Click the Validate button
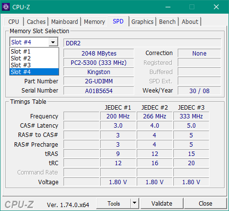Screen dimensions: 229x211 162,204
